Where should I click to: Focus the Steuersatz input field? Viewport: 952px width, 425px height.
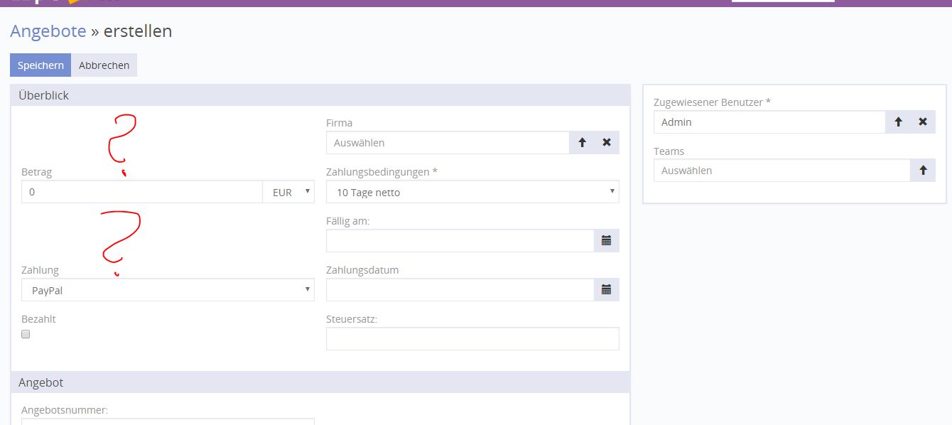[x=472, y=339]
